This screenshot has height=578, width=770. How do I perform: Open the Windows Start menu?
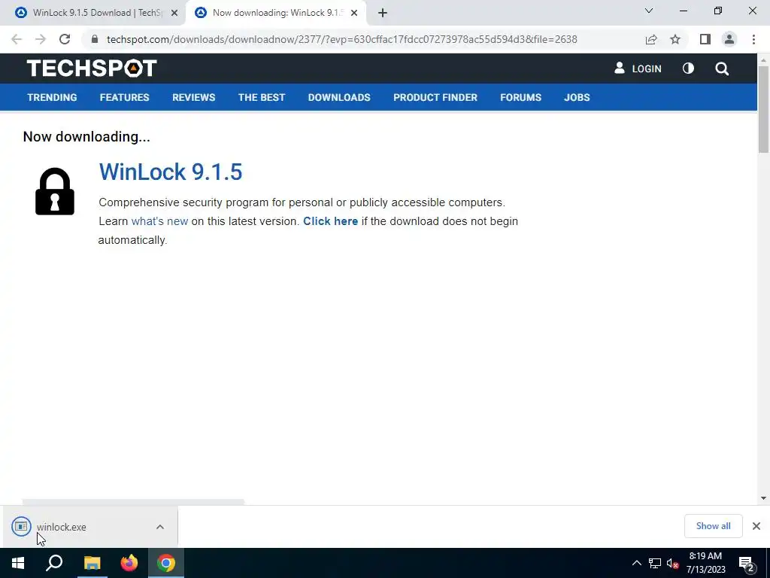[18, 563]
